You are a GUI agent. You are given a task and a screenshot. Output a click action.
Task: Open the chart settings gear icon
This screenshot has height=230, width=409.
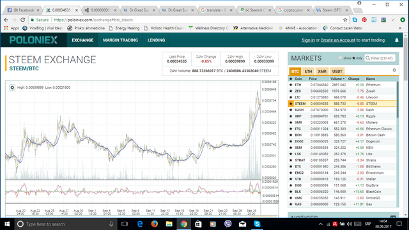tap(12, 88)
